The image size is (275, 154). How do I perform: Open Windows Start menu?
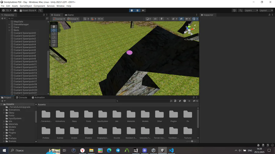4,150
